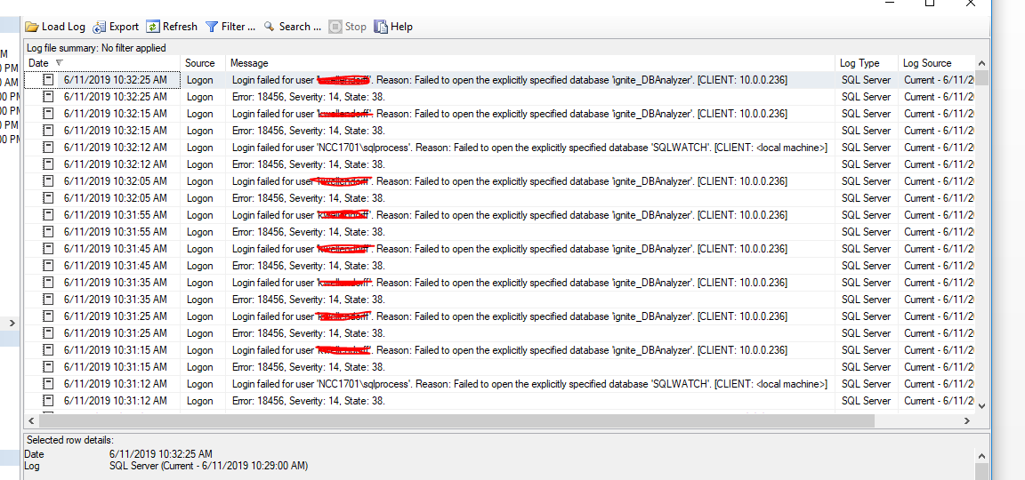Click the green Refresh icon
Viewport: 1025px width, 480px height.
click(x=153, y=27)
